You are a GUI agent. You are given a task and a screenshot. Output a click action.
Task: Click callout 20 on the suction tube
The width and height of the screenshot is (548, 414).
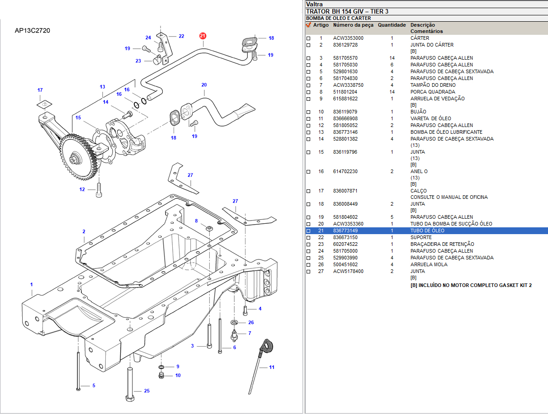(204, 85)
